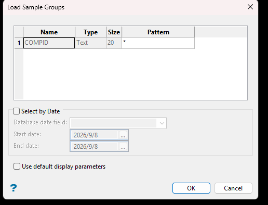
Task: Click the Name column header
Action: 49,32
